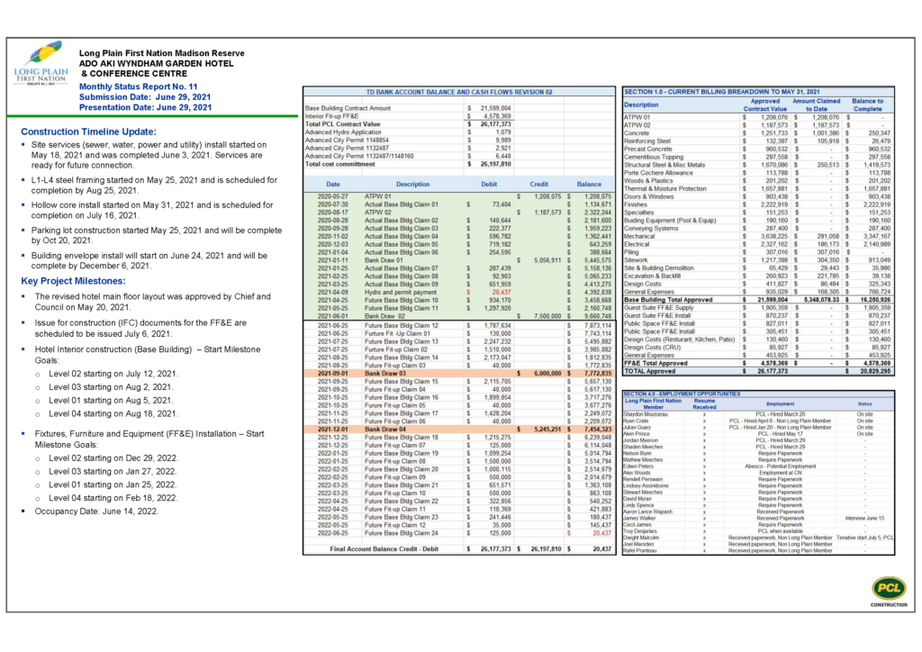Click 'Ryan Crate' in employment table
Image resolution: width=922 pixels, height=652 pixels.
point(636,421)
